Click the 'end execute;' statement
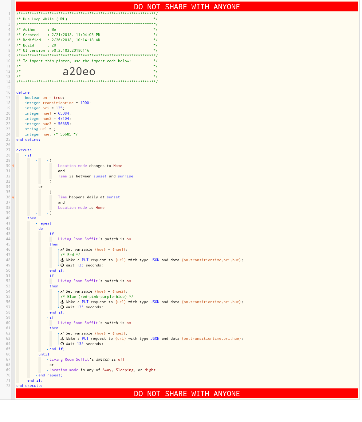The image size is (362, 422). pyautogui.click(x=30, y=386)
